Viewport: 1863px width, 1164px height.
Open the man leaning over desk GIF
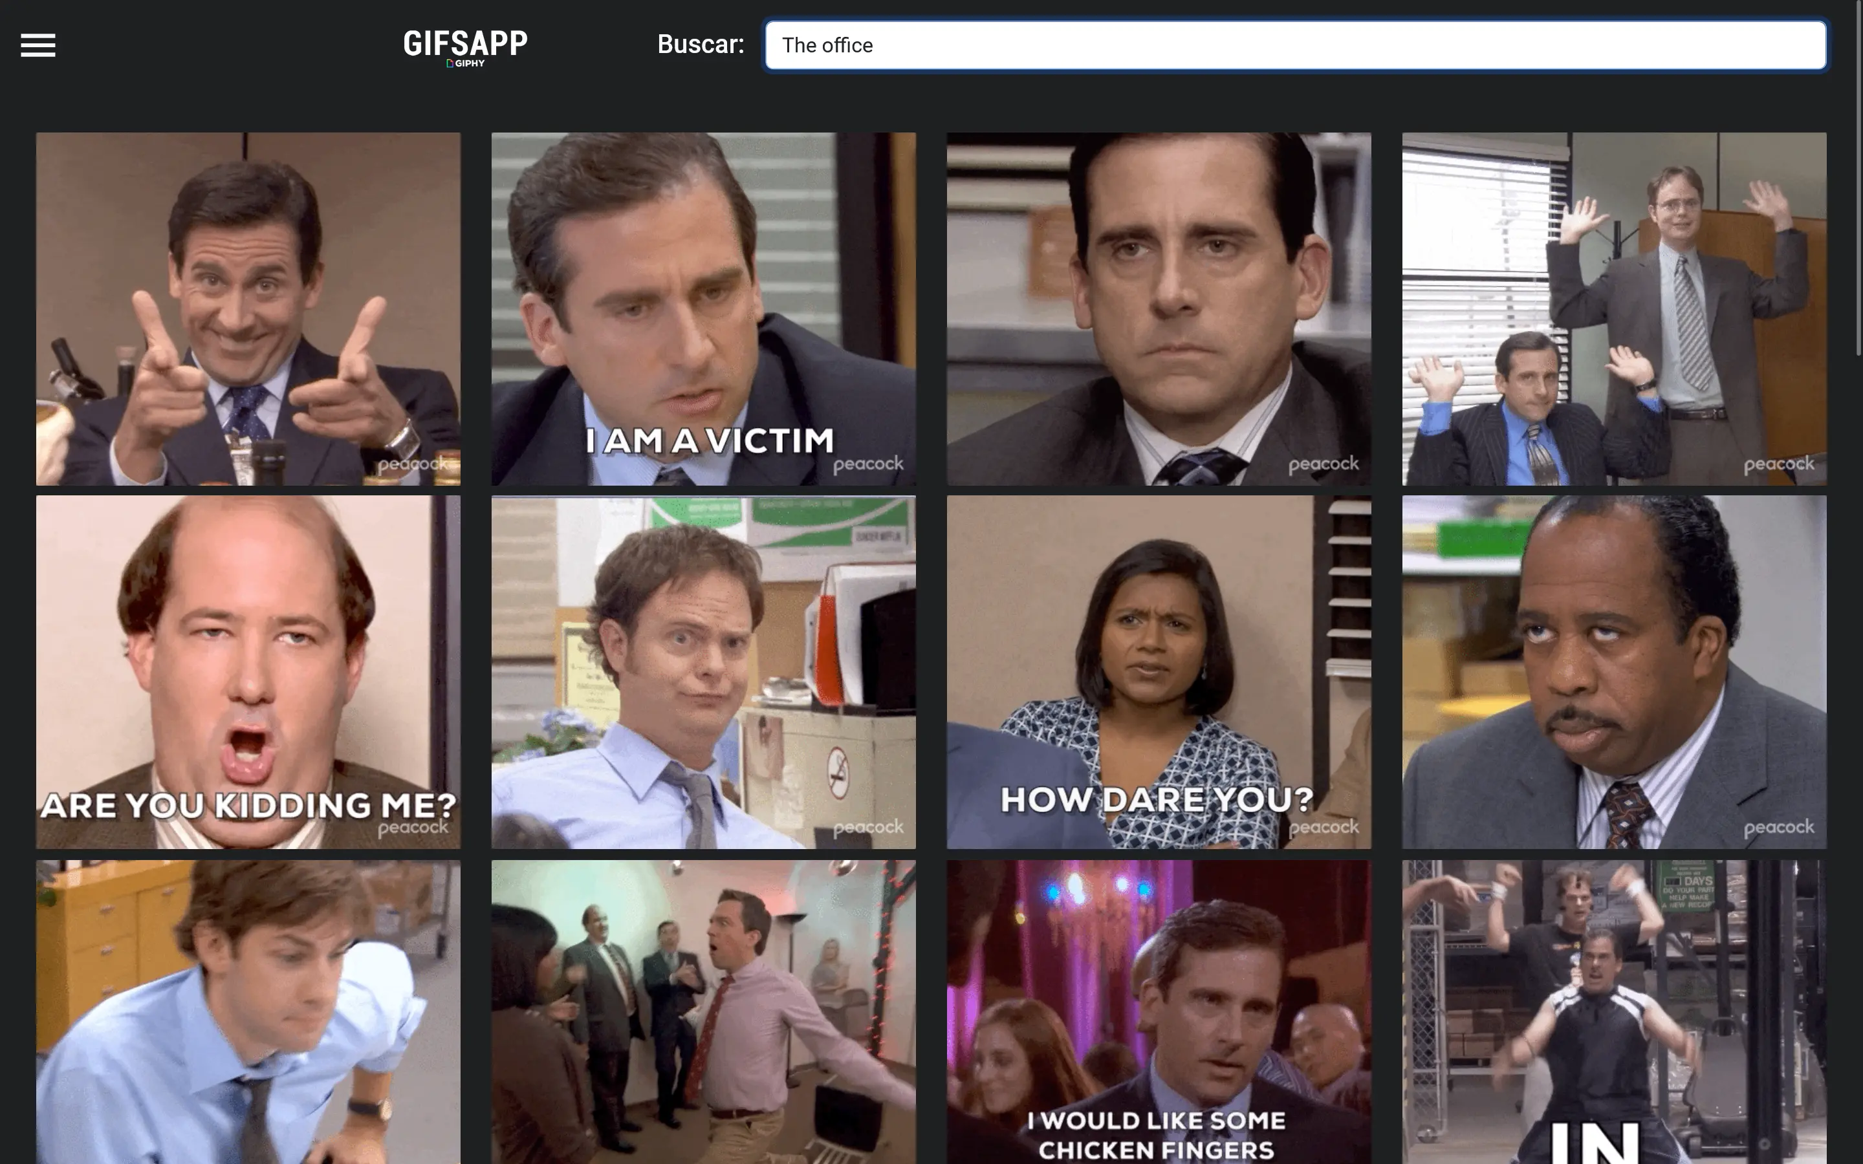pyautogui.click(x=248, y=1011)
